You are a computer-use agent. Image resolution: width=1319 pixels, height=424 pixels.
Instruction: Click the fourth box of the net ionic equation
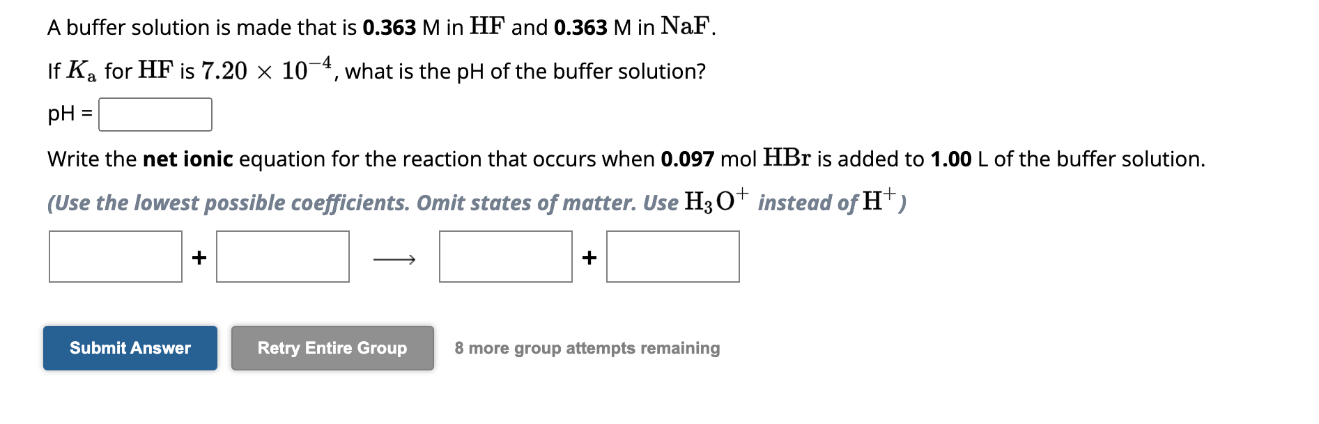[x=673, y=257]
